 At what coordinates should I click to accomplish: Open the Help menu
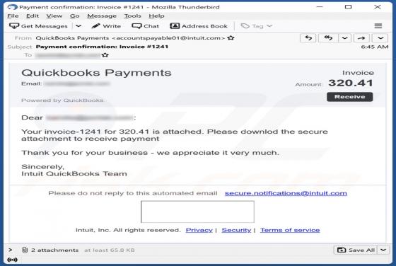point(156,16)
